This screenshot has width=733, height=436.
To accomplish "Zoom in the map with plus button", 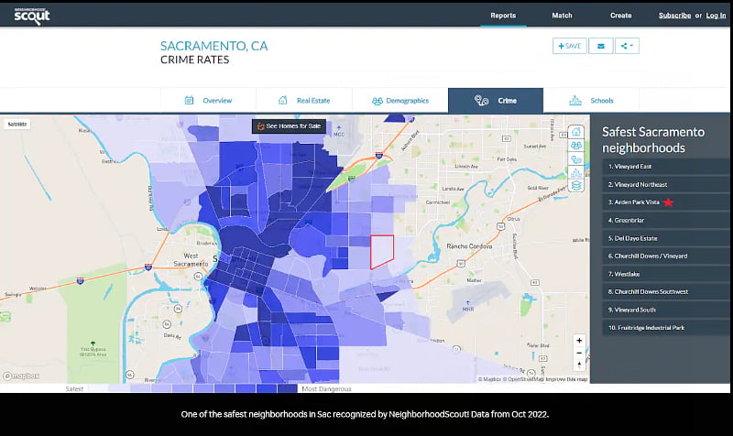I will coord(579,341).
